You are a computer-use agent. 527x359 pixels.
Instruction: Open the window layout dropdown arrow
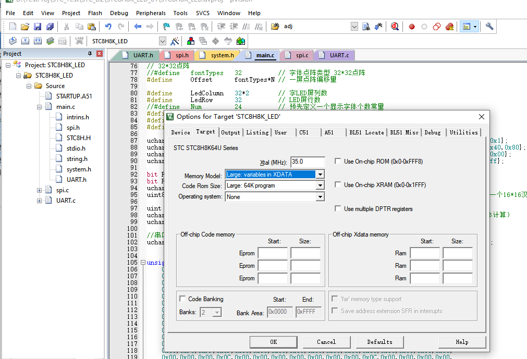[475, 27]
